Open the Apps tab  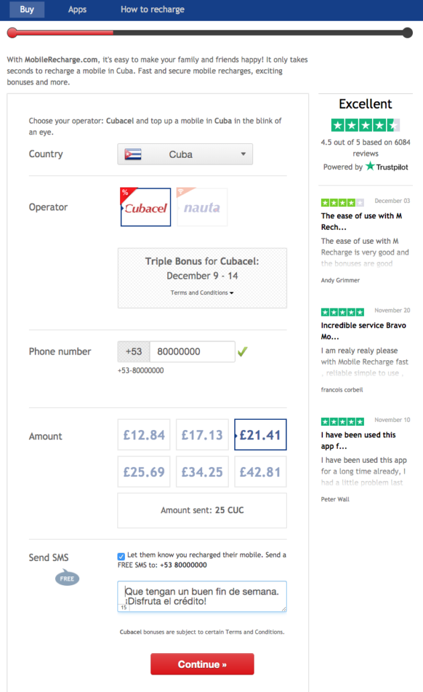77,9
